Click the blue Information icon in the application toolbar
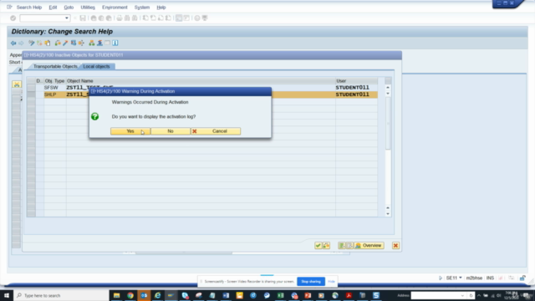Viewport: 535px width, 301px height. (x=115, y=43)
